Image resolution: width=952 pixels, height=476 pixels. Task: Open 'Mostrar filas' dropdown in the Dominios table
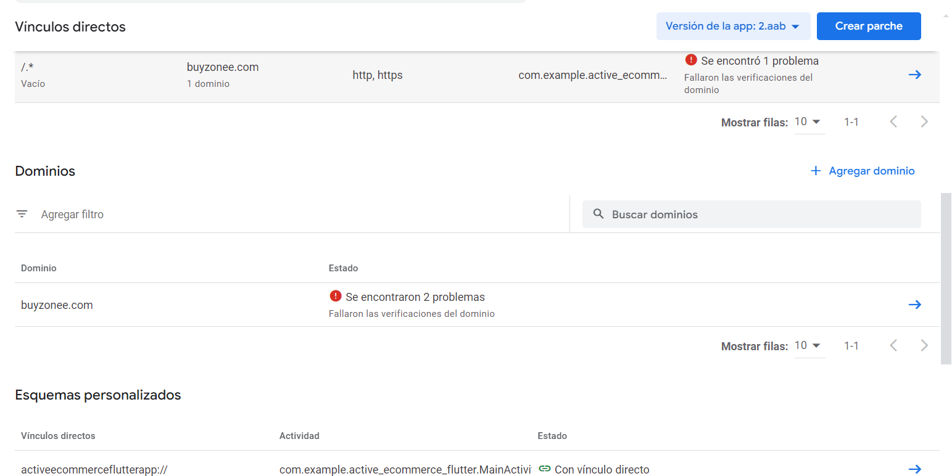coord(809,346)
